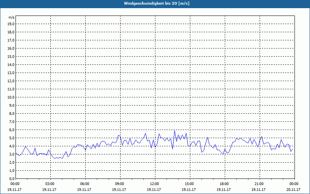Viewport: 310px width, 194px height.
Task: Click the y-axis value '7,0'
Action: [x=12, y=121]
